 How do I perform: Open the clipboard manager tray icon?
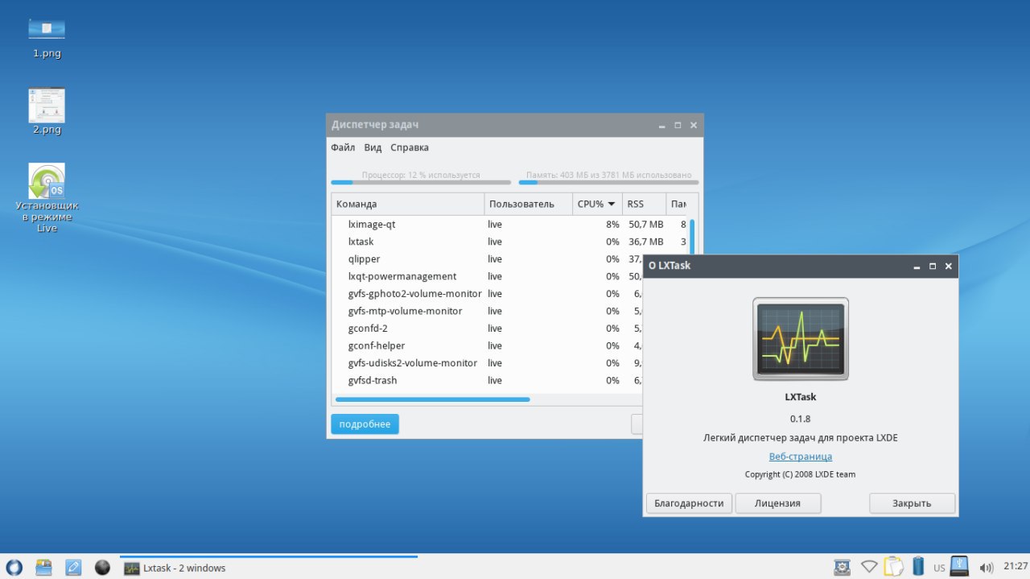click(x=894, y=567)
